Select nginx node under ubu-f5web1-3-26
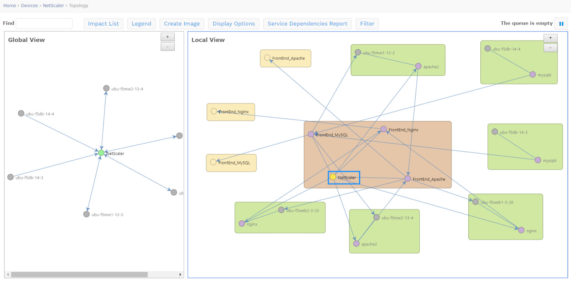 [521, 230]
